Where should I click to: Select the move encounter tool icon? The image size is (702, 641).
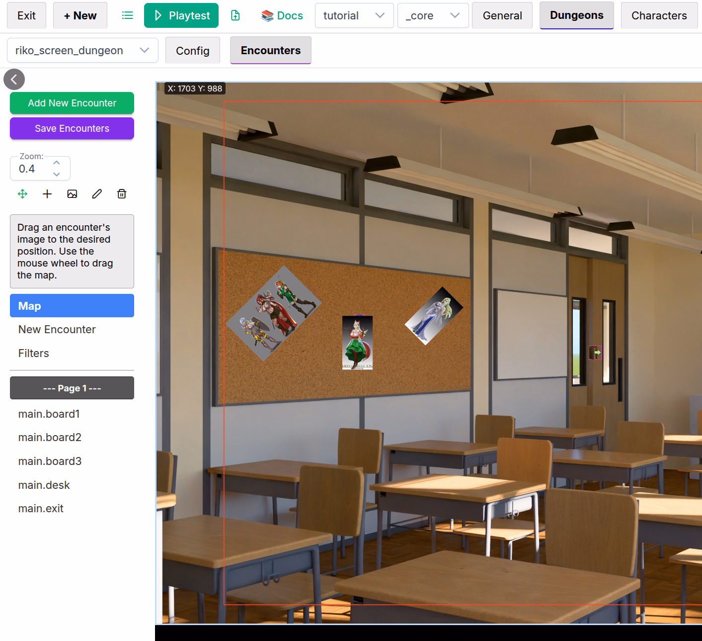22,194
